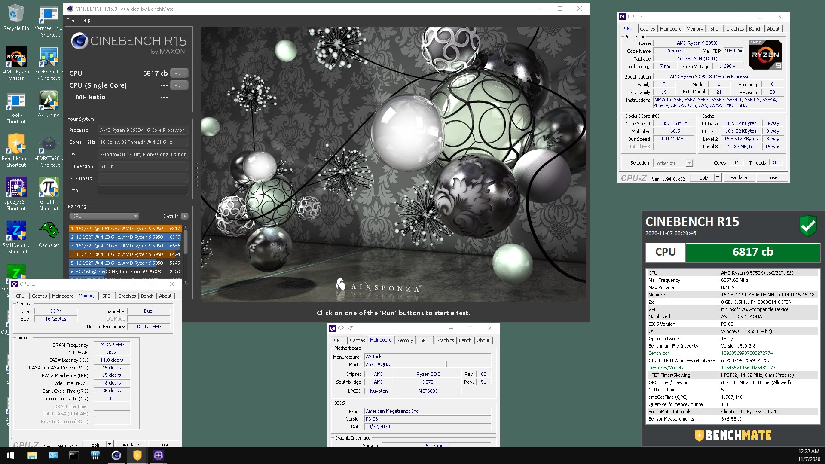Click the ranking list scroll-down arrow
The width and height of the screenshot is (825, 464).
[x=186, y=282]
